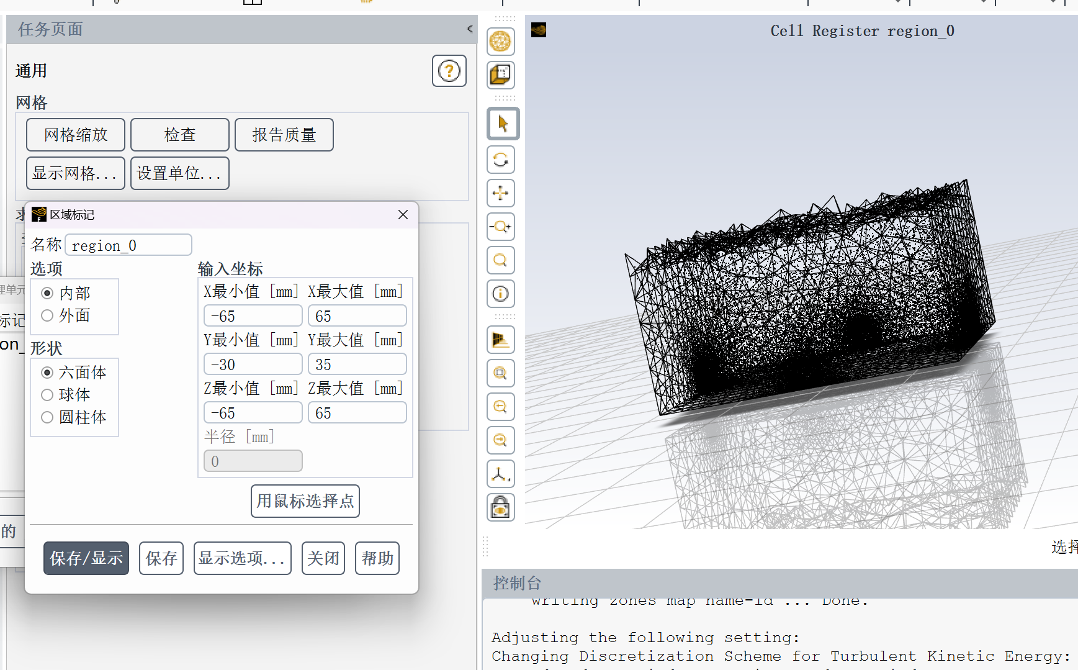Click the axis orientation triad icon

(x=500, y=474)
